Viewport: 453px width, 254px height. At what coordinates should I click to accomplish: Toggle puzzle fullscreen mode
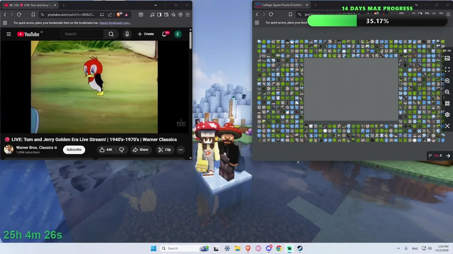[447, 69]
